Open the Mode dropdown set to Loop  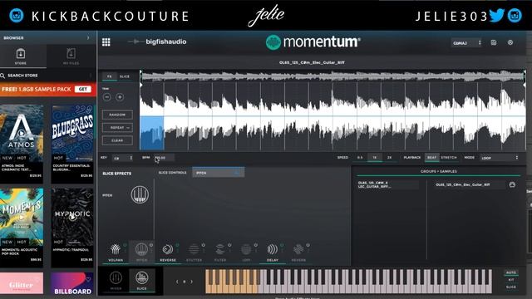pos(499,158)
